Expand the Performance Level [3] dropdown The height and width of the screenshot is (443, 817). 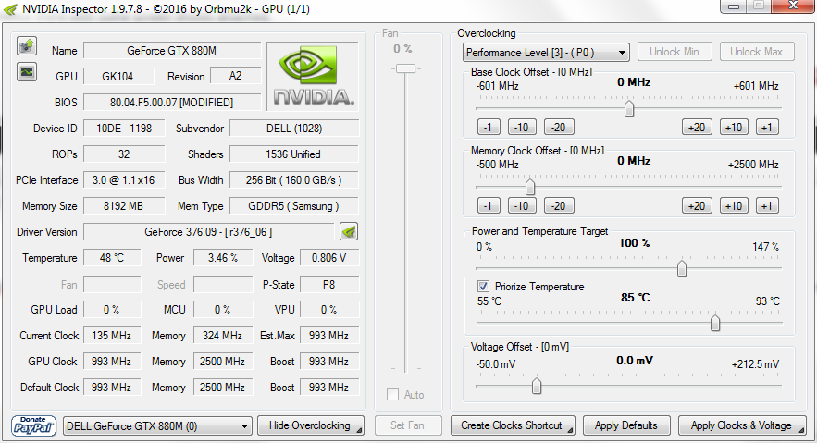pos(546,52)
